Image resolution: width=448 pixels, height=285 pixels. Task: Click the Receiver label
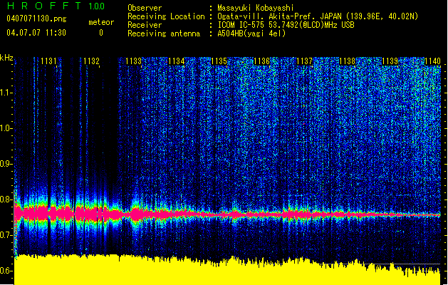[x=145, y=25]
